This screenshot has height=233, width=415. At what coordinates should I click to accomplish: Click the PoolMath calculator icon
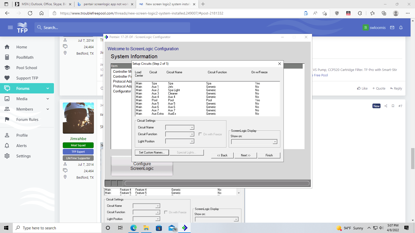pos(7,57)
